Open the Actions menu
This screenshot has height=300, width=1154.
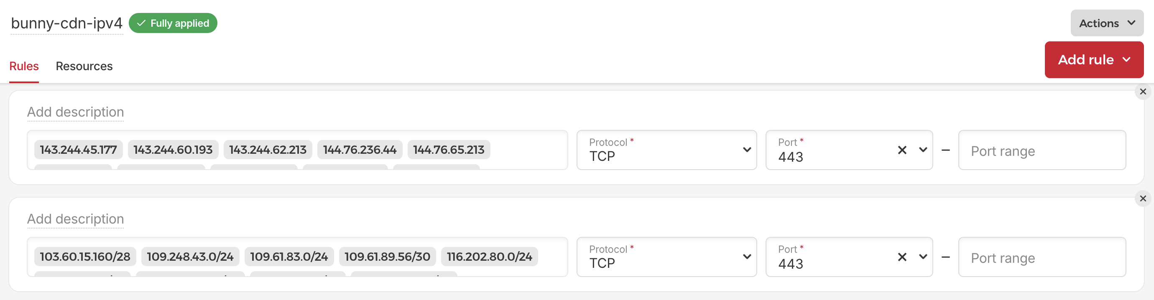click(x=1106, y=23)
